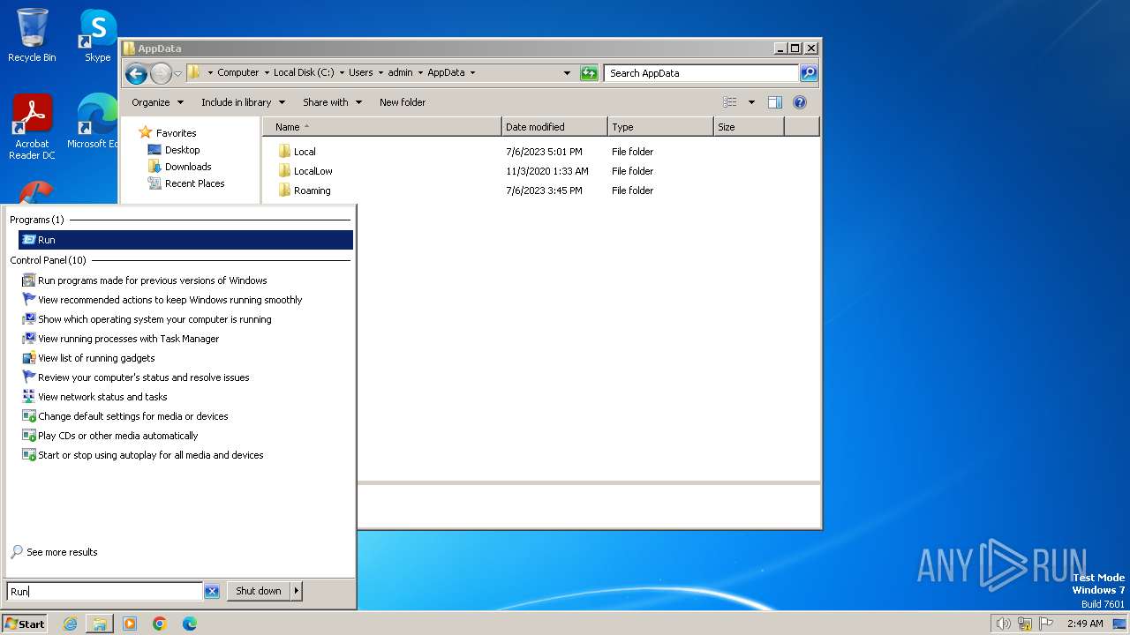Open Windows Explorer taskbar icon
Screen dimensions: 1130x635
pyautogui.click(x=100, y=624)
